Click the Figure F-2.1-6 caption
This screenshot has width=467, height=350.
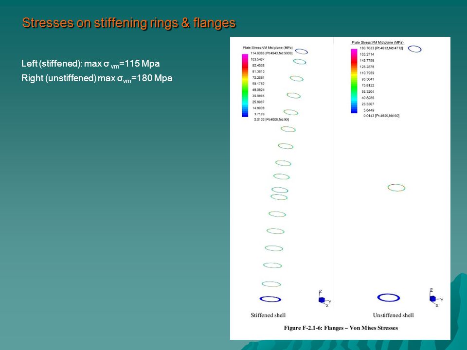pyautogui.click(x=341, y=328)
